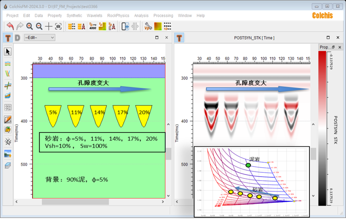Click the POSTSYN STK red-black color bar
This screenshot has height=219, width=346.
pos(323,128)
